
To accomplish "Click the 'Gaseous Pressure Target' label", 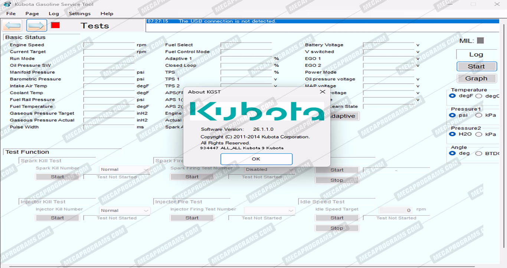I will 42,113.
